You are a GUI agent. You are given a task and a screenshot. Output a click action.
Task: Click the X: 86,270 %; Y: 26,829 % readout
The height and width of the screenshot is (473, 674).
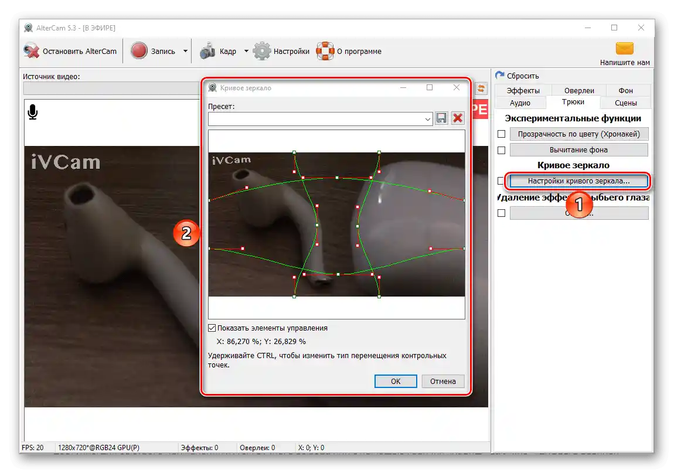tap(261, 342)
